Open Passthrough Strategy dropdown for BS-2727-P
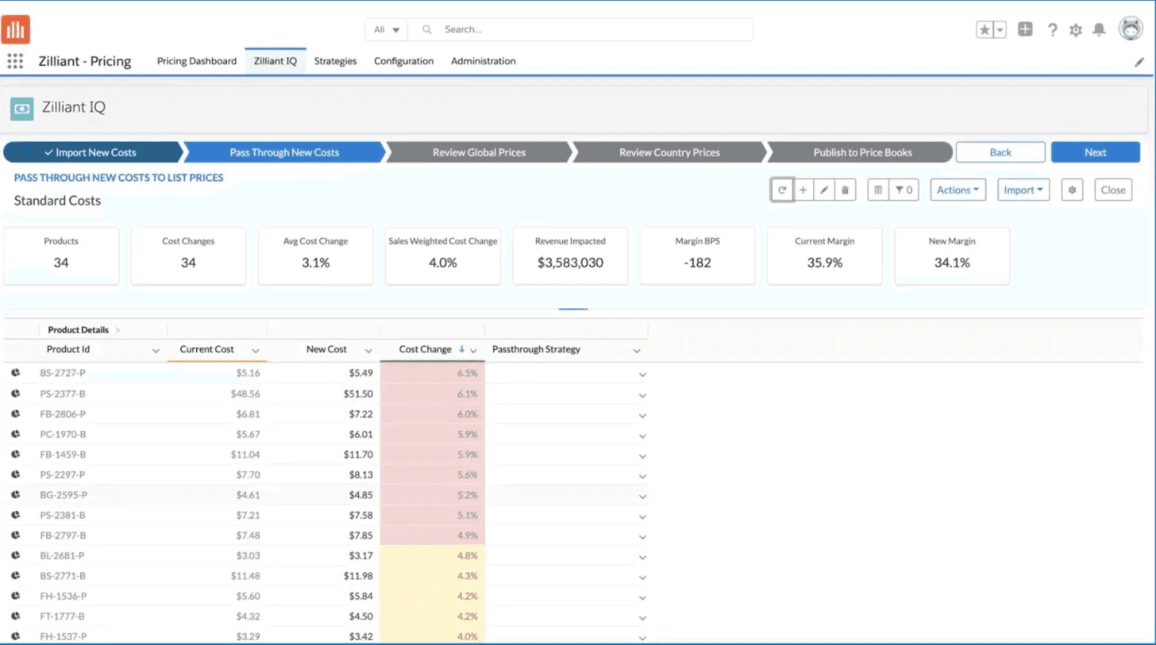1156x645 pixels. pos(642,374)
